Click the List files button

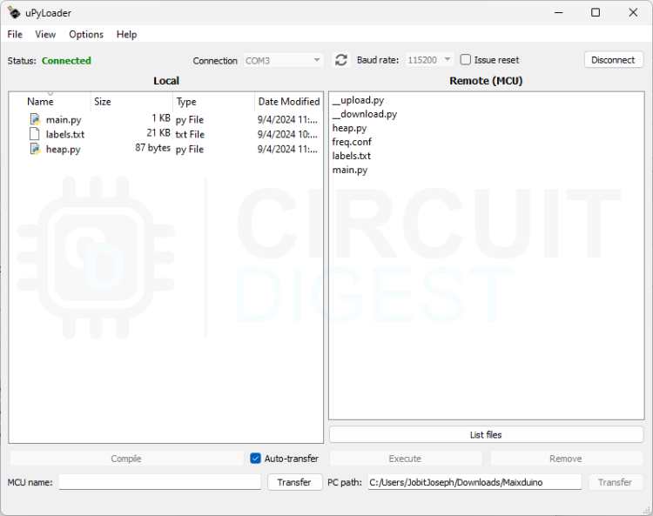click(486, 435)
